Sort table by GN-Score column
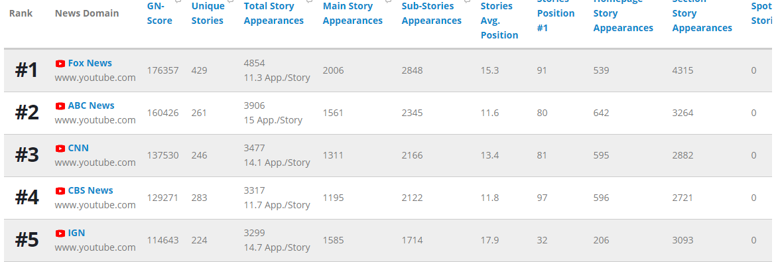 point(160,13)
